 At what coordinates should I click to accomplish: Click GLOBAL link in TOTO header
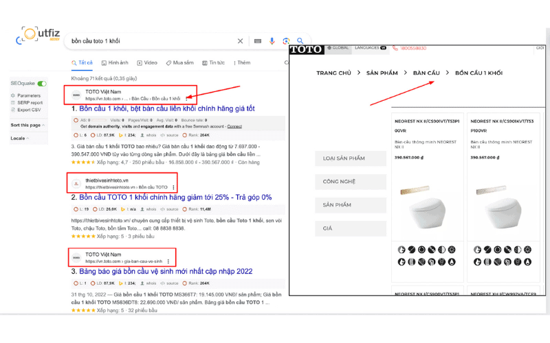pos(340,47)
